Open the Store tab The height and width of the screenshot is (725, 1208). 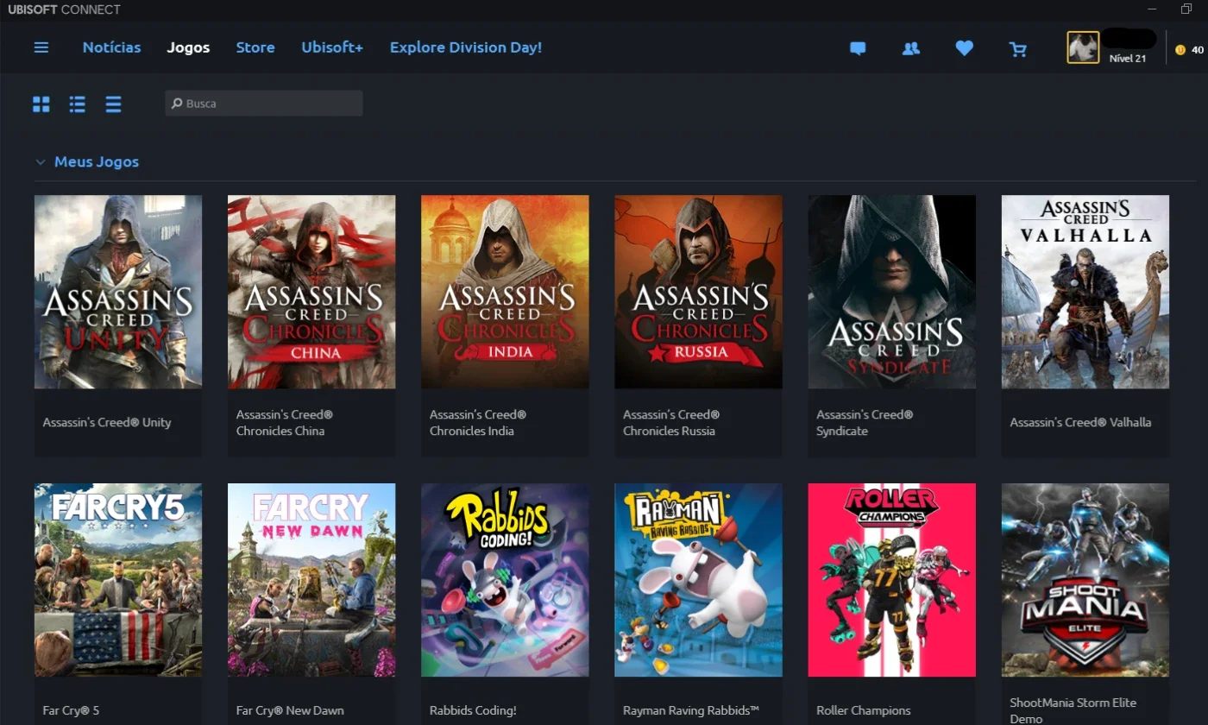point(255,47)
